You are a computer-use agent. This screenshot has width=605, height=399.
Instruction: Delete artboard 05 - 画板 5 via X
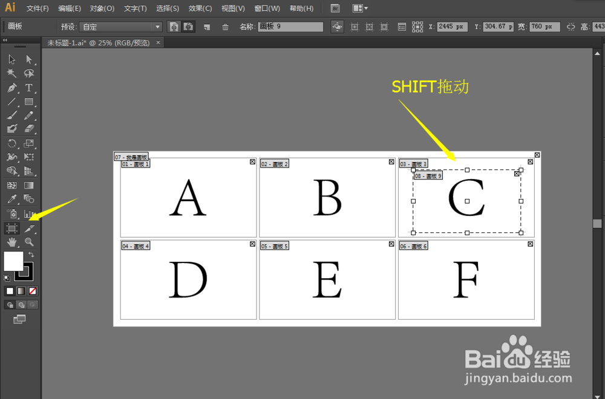click(391, 244)
